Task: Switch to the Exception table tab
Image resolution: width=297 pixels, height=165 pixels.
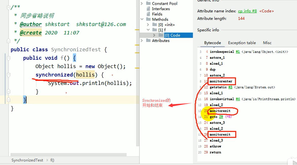Action: 242,43
